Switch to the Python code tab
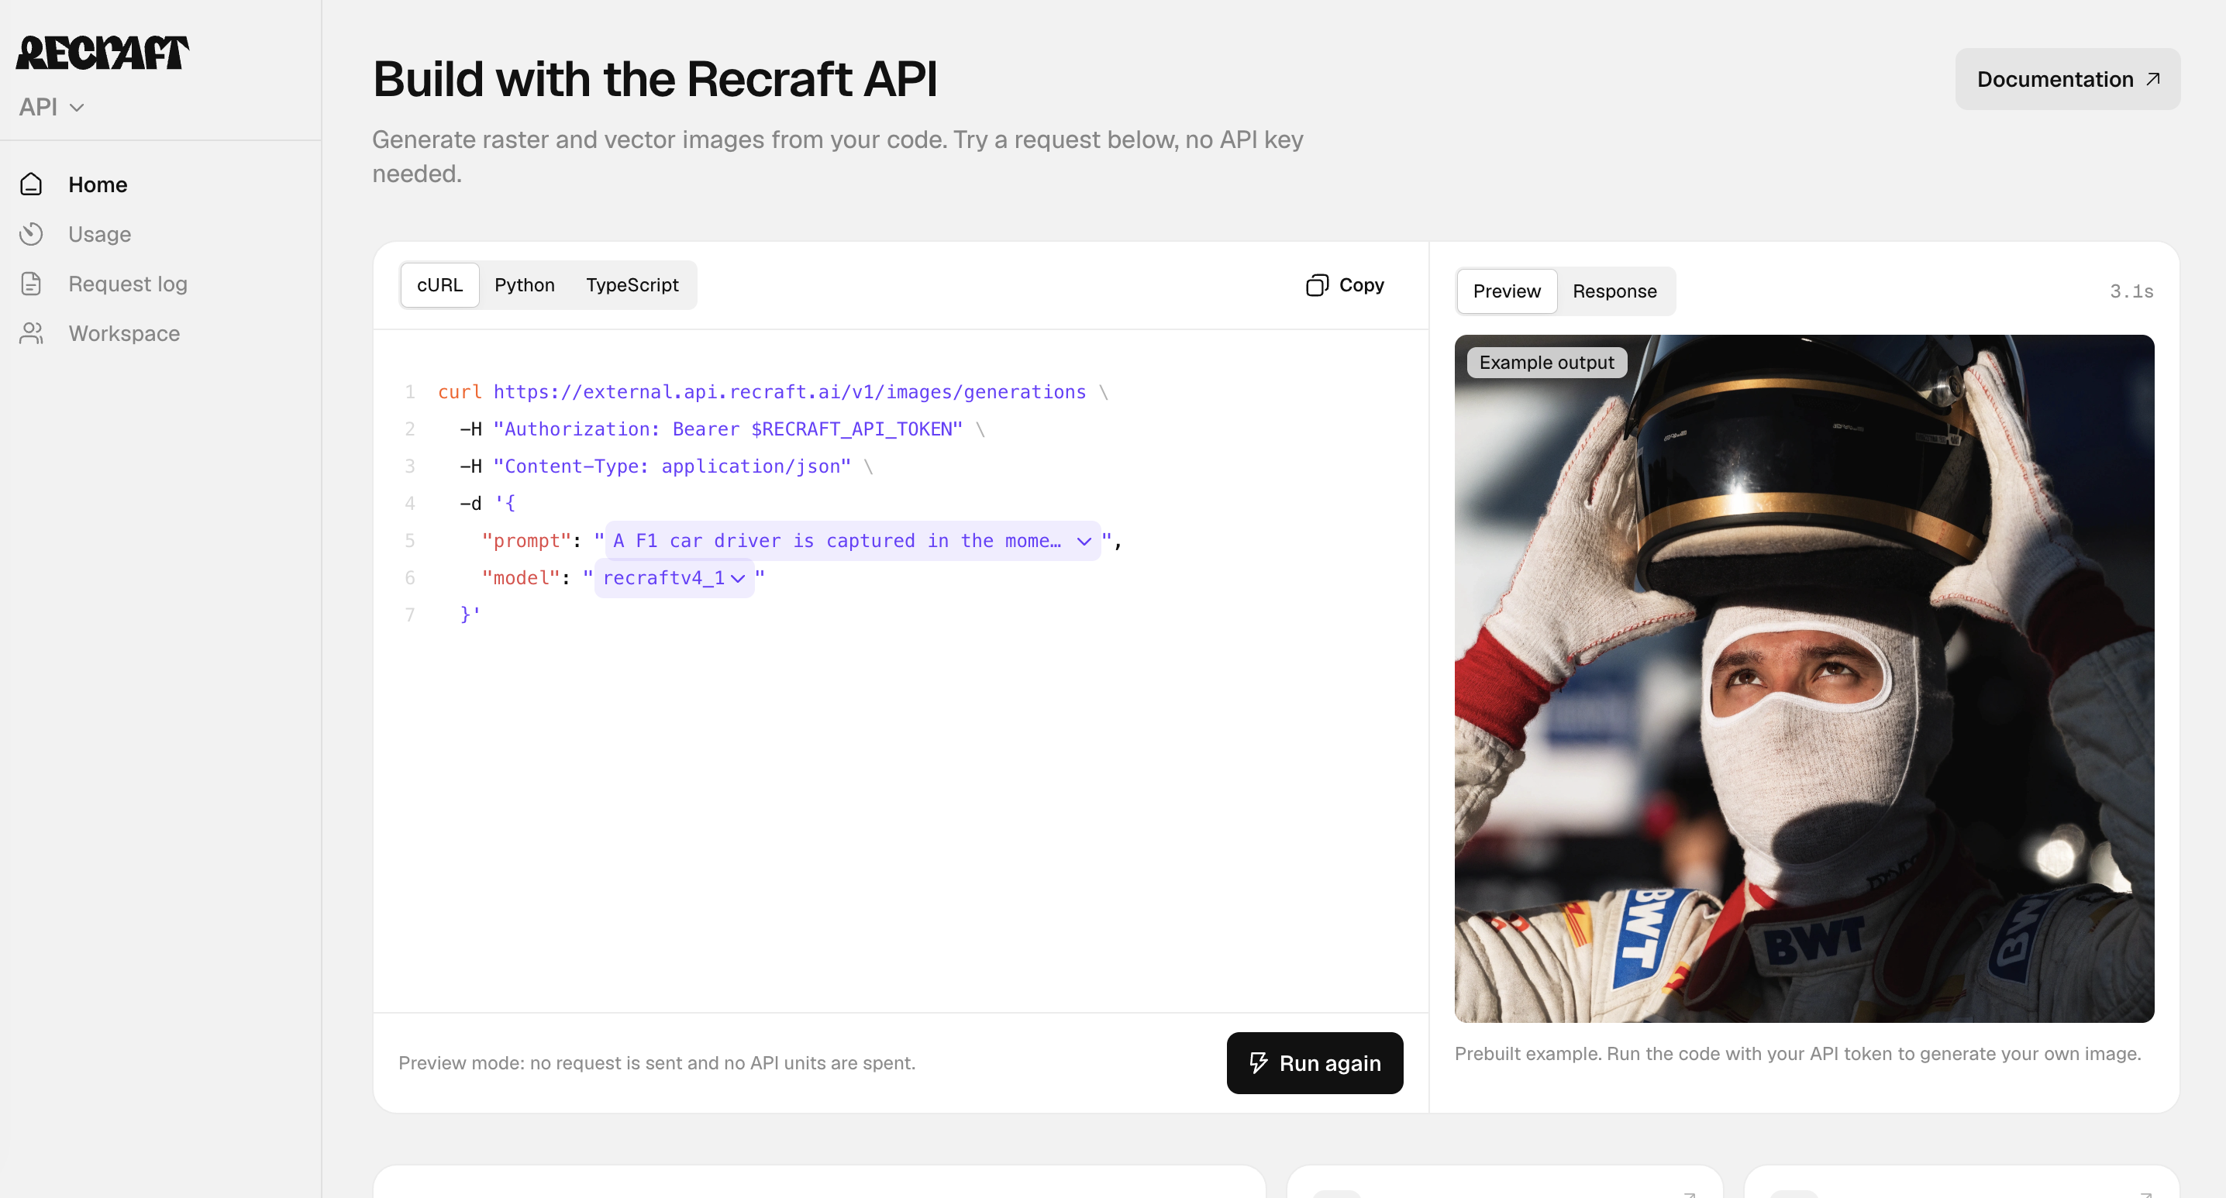2226x1198 pixels. tap(525, 285)
